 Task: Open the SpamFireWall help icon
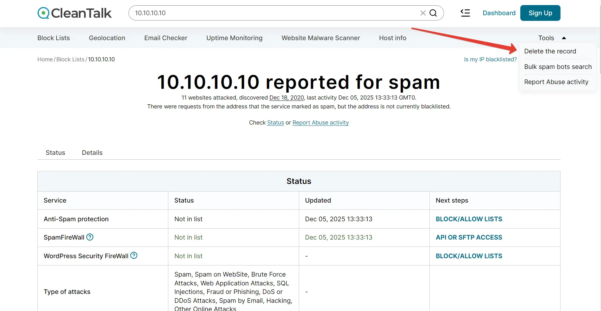tap(90, 237)
